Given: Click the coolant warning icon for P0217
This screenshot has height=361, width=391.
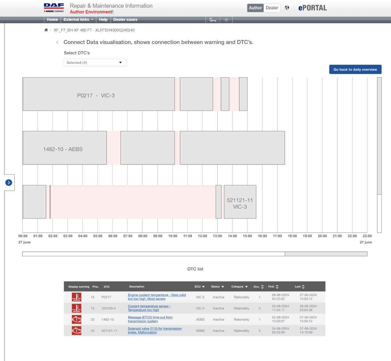Looking at the screenshot, I should click(x=76, y=297).
